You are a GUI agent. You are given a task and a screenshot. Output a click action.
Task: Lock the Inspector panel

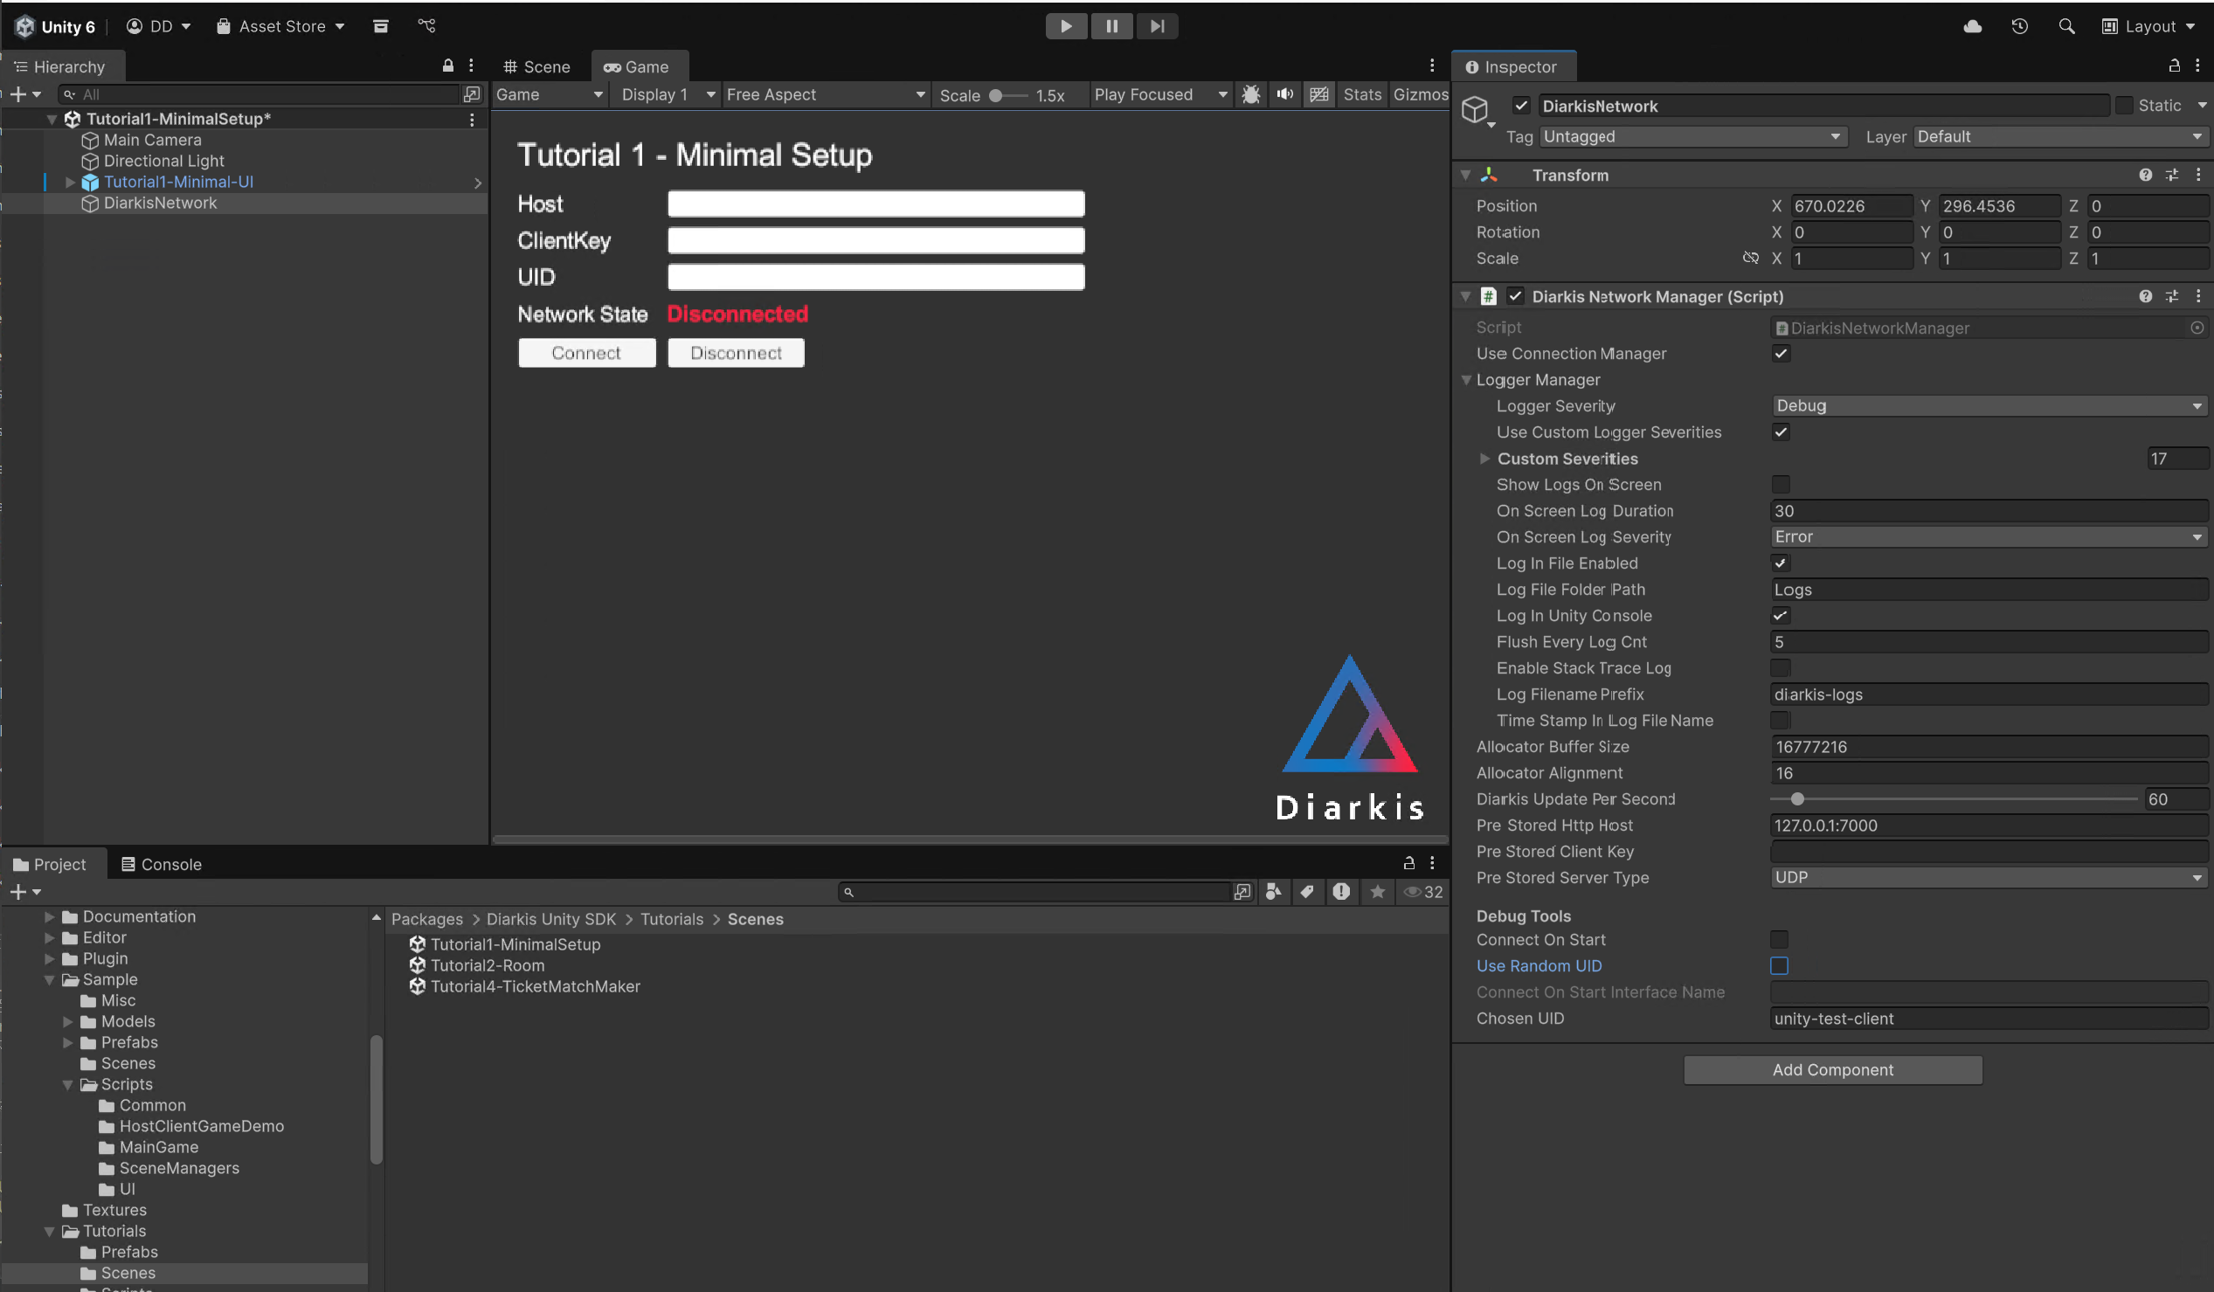pos(2174,66)
